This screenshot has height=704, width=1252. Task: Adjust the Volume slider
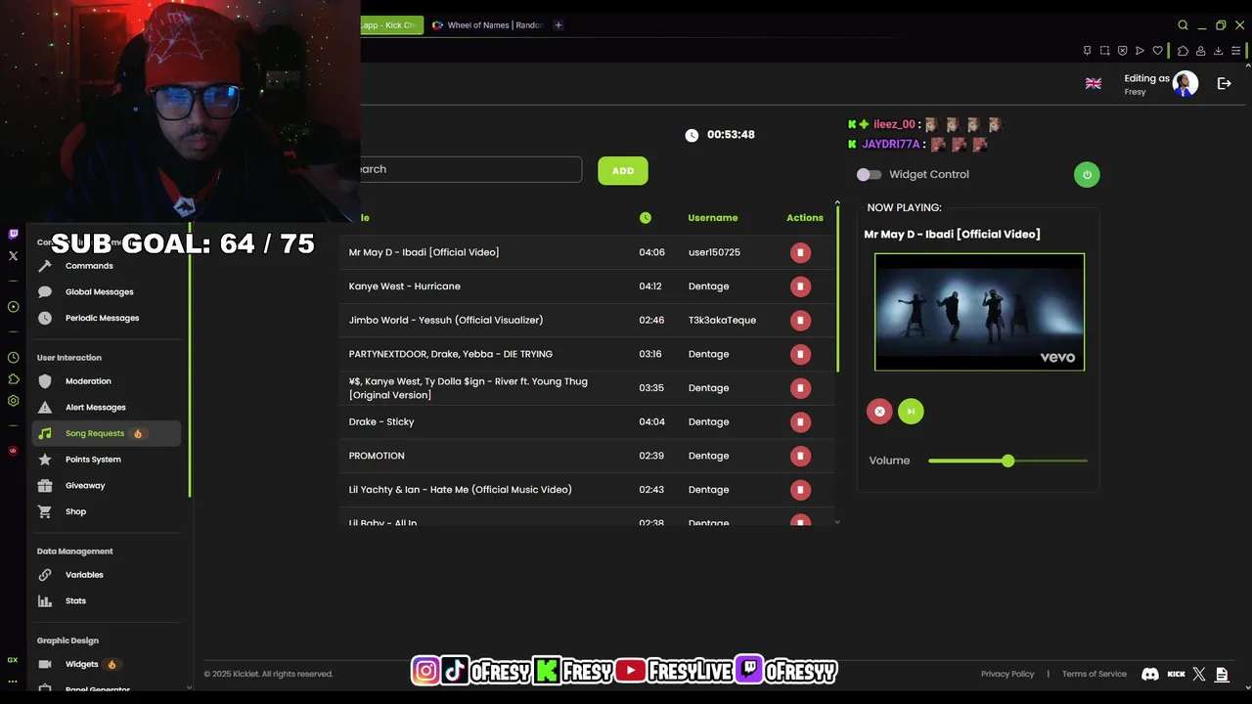pos(1007,461)
